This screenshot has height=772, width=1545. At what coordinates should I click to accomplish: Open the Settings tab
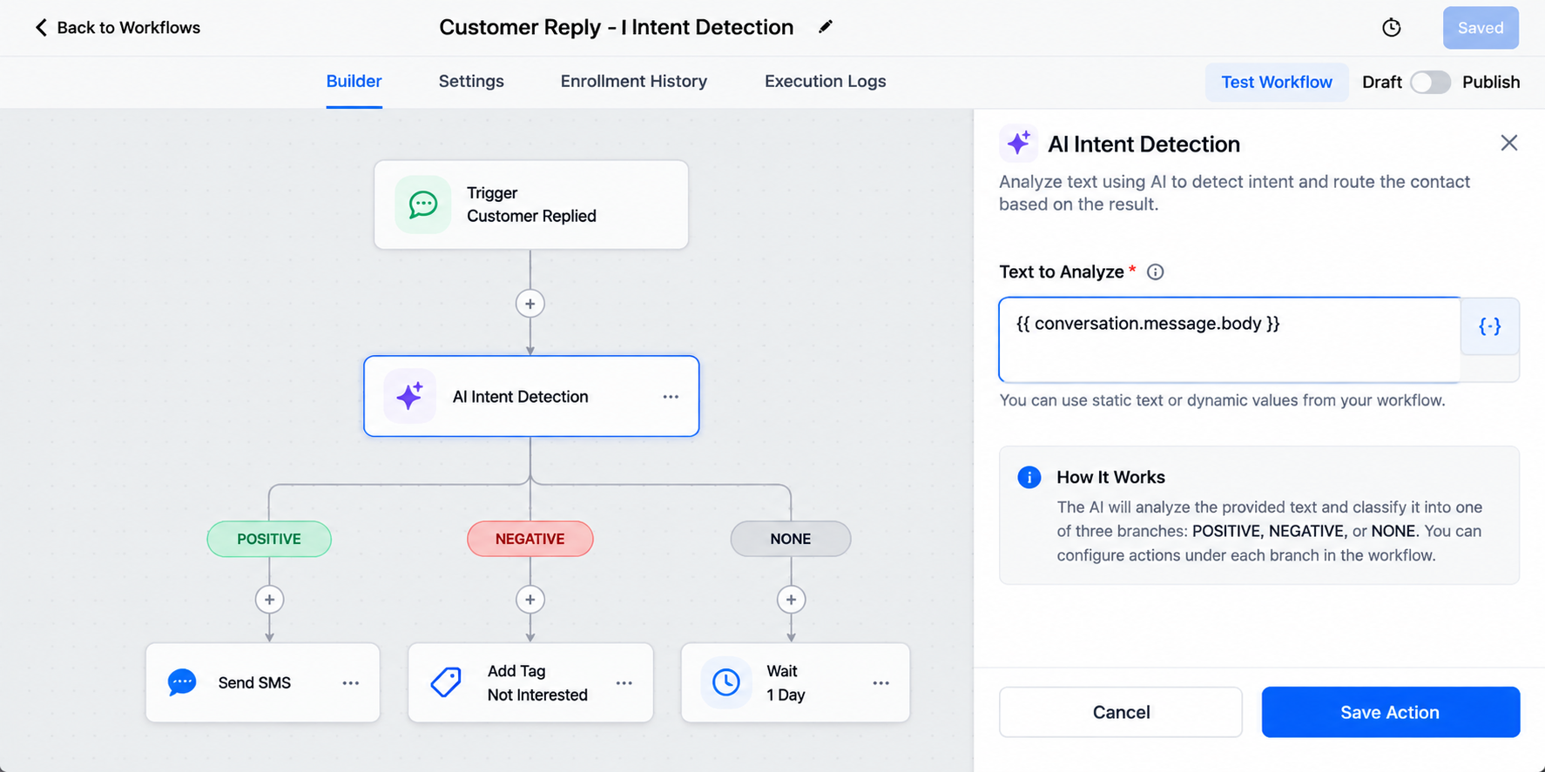click(x=471, y=81)
